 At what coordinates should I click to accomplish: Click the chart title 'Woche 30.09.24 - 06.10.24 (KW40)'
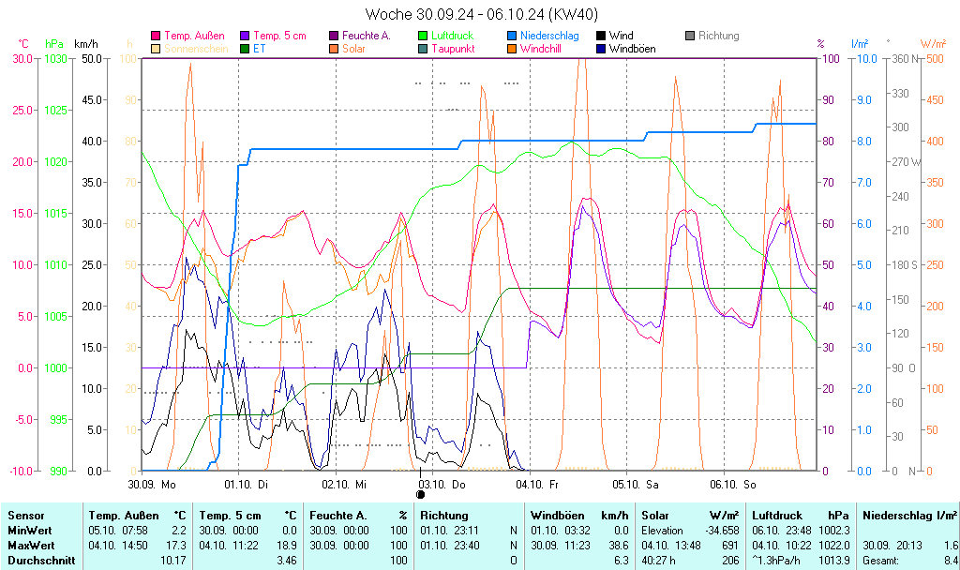[481, 14]
